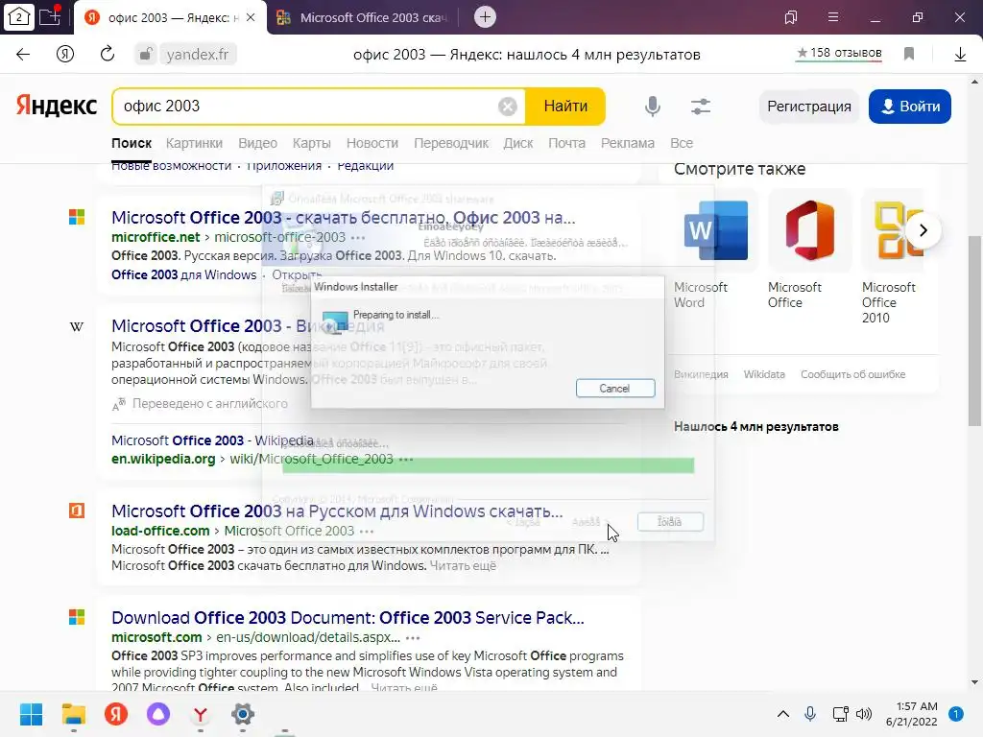983x737 pixels.
Task: Show hidden tray icons chevron
Action: (x=783, y=714)
